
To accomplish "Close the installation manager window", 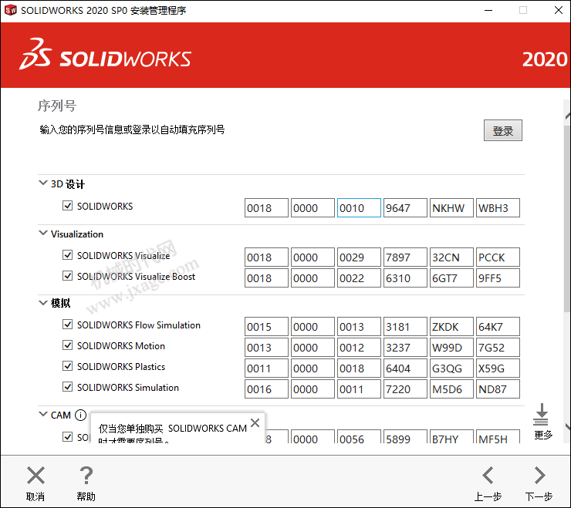I will coord(558,10).
